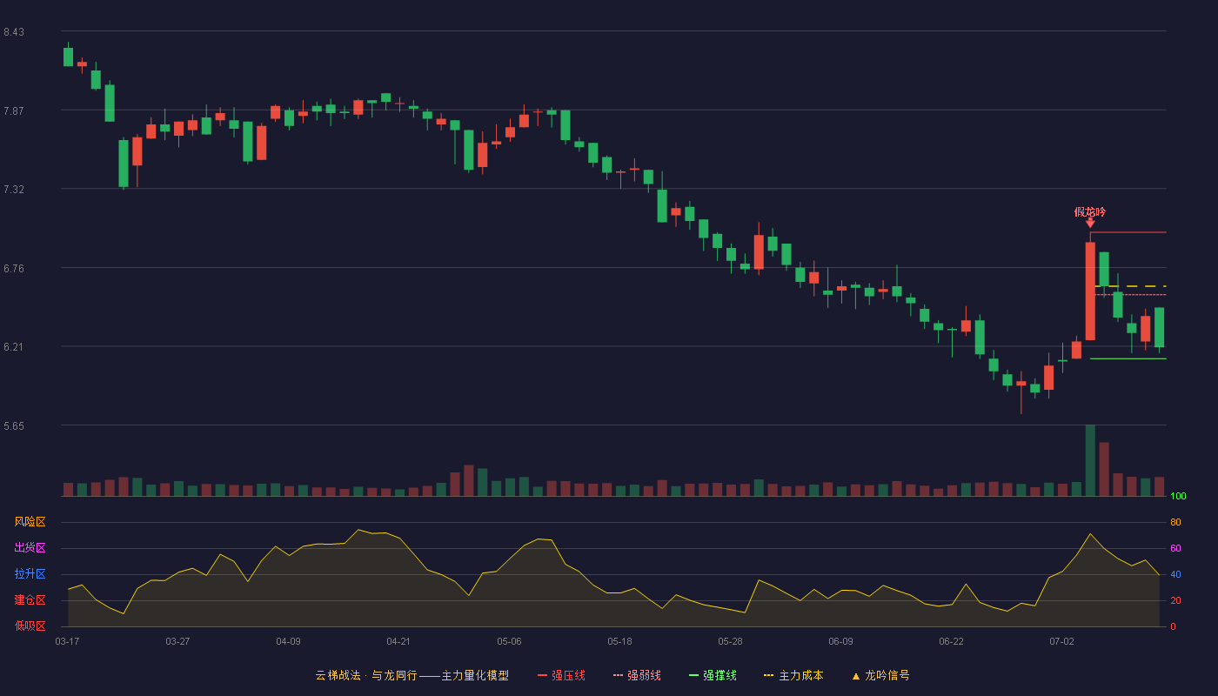Screen dimensions: 1218x696
Task: Click the 05-06 date label
Action: point(509,641)
